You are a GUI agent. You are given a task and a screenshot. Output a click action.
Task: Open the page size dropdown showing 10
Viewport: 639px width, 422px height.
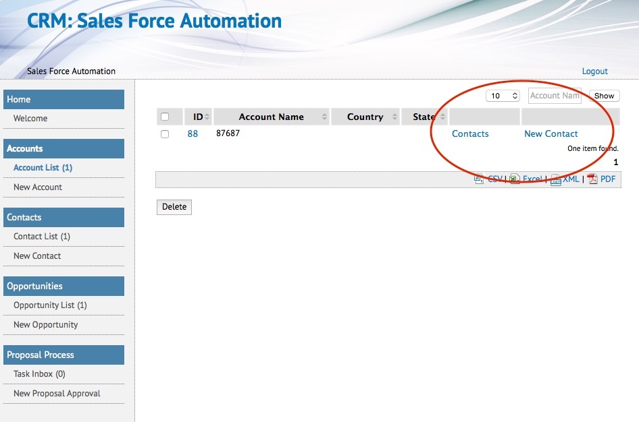[x=503, y=96]
